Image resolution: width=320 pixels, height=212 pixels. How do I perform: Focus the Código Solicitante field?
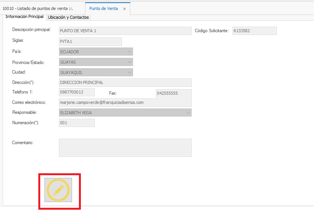(x=254, y=31)
